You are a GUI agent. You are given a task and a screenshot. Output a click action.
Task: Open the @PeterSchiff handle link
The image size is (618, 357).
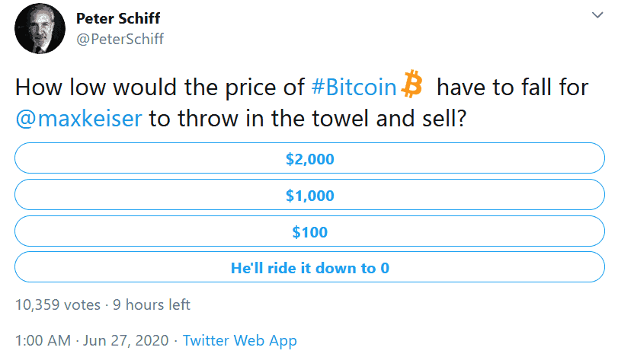(x=120, y=39)
